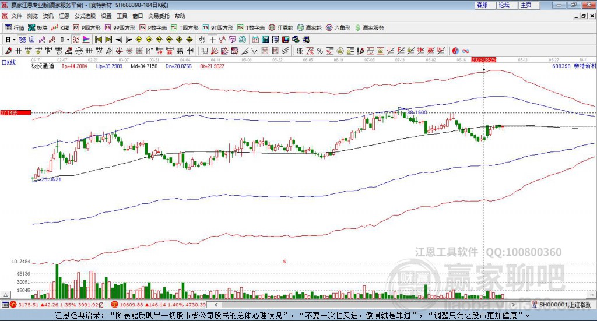Click the 客服 button in title bar
The height and width of the screenshot is (321, 597).
pyautogui.click(x=484, y=5)
